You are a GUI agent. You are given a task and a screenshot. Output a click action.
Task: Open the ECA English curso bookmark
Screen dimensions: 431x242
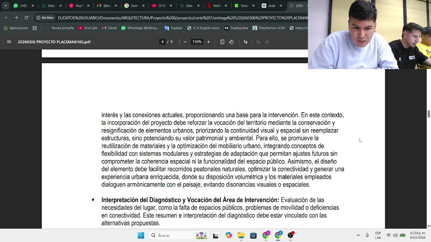[203, 28]
